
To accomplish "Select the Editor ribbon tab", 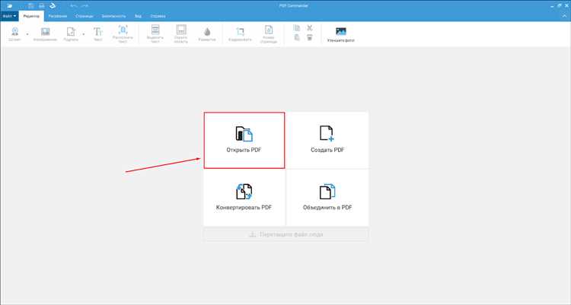I will coord(31,16).
